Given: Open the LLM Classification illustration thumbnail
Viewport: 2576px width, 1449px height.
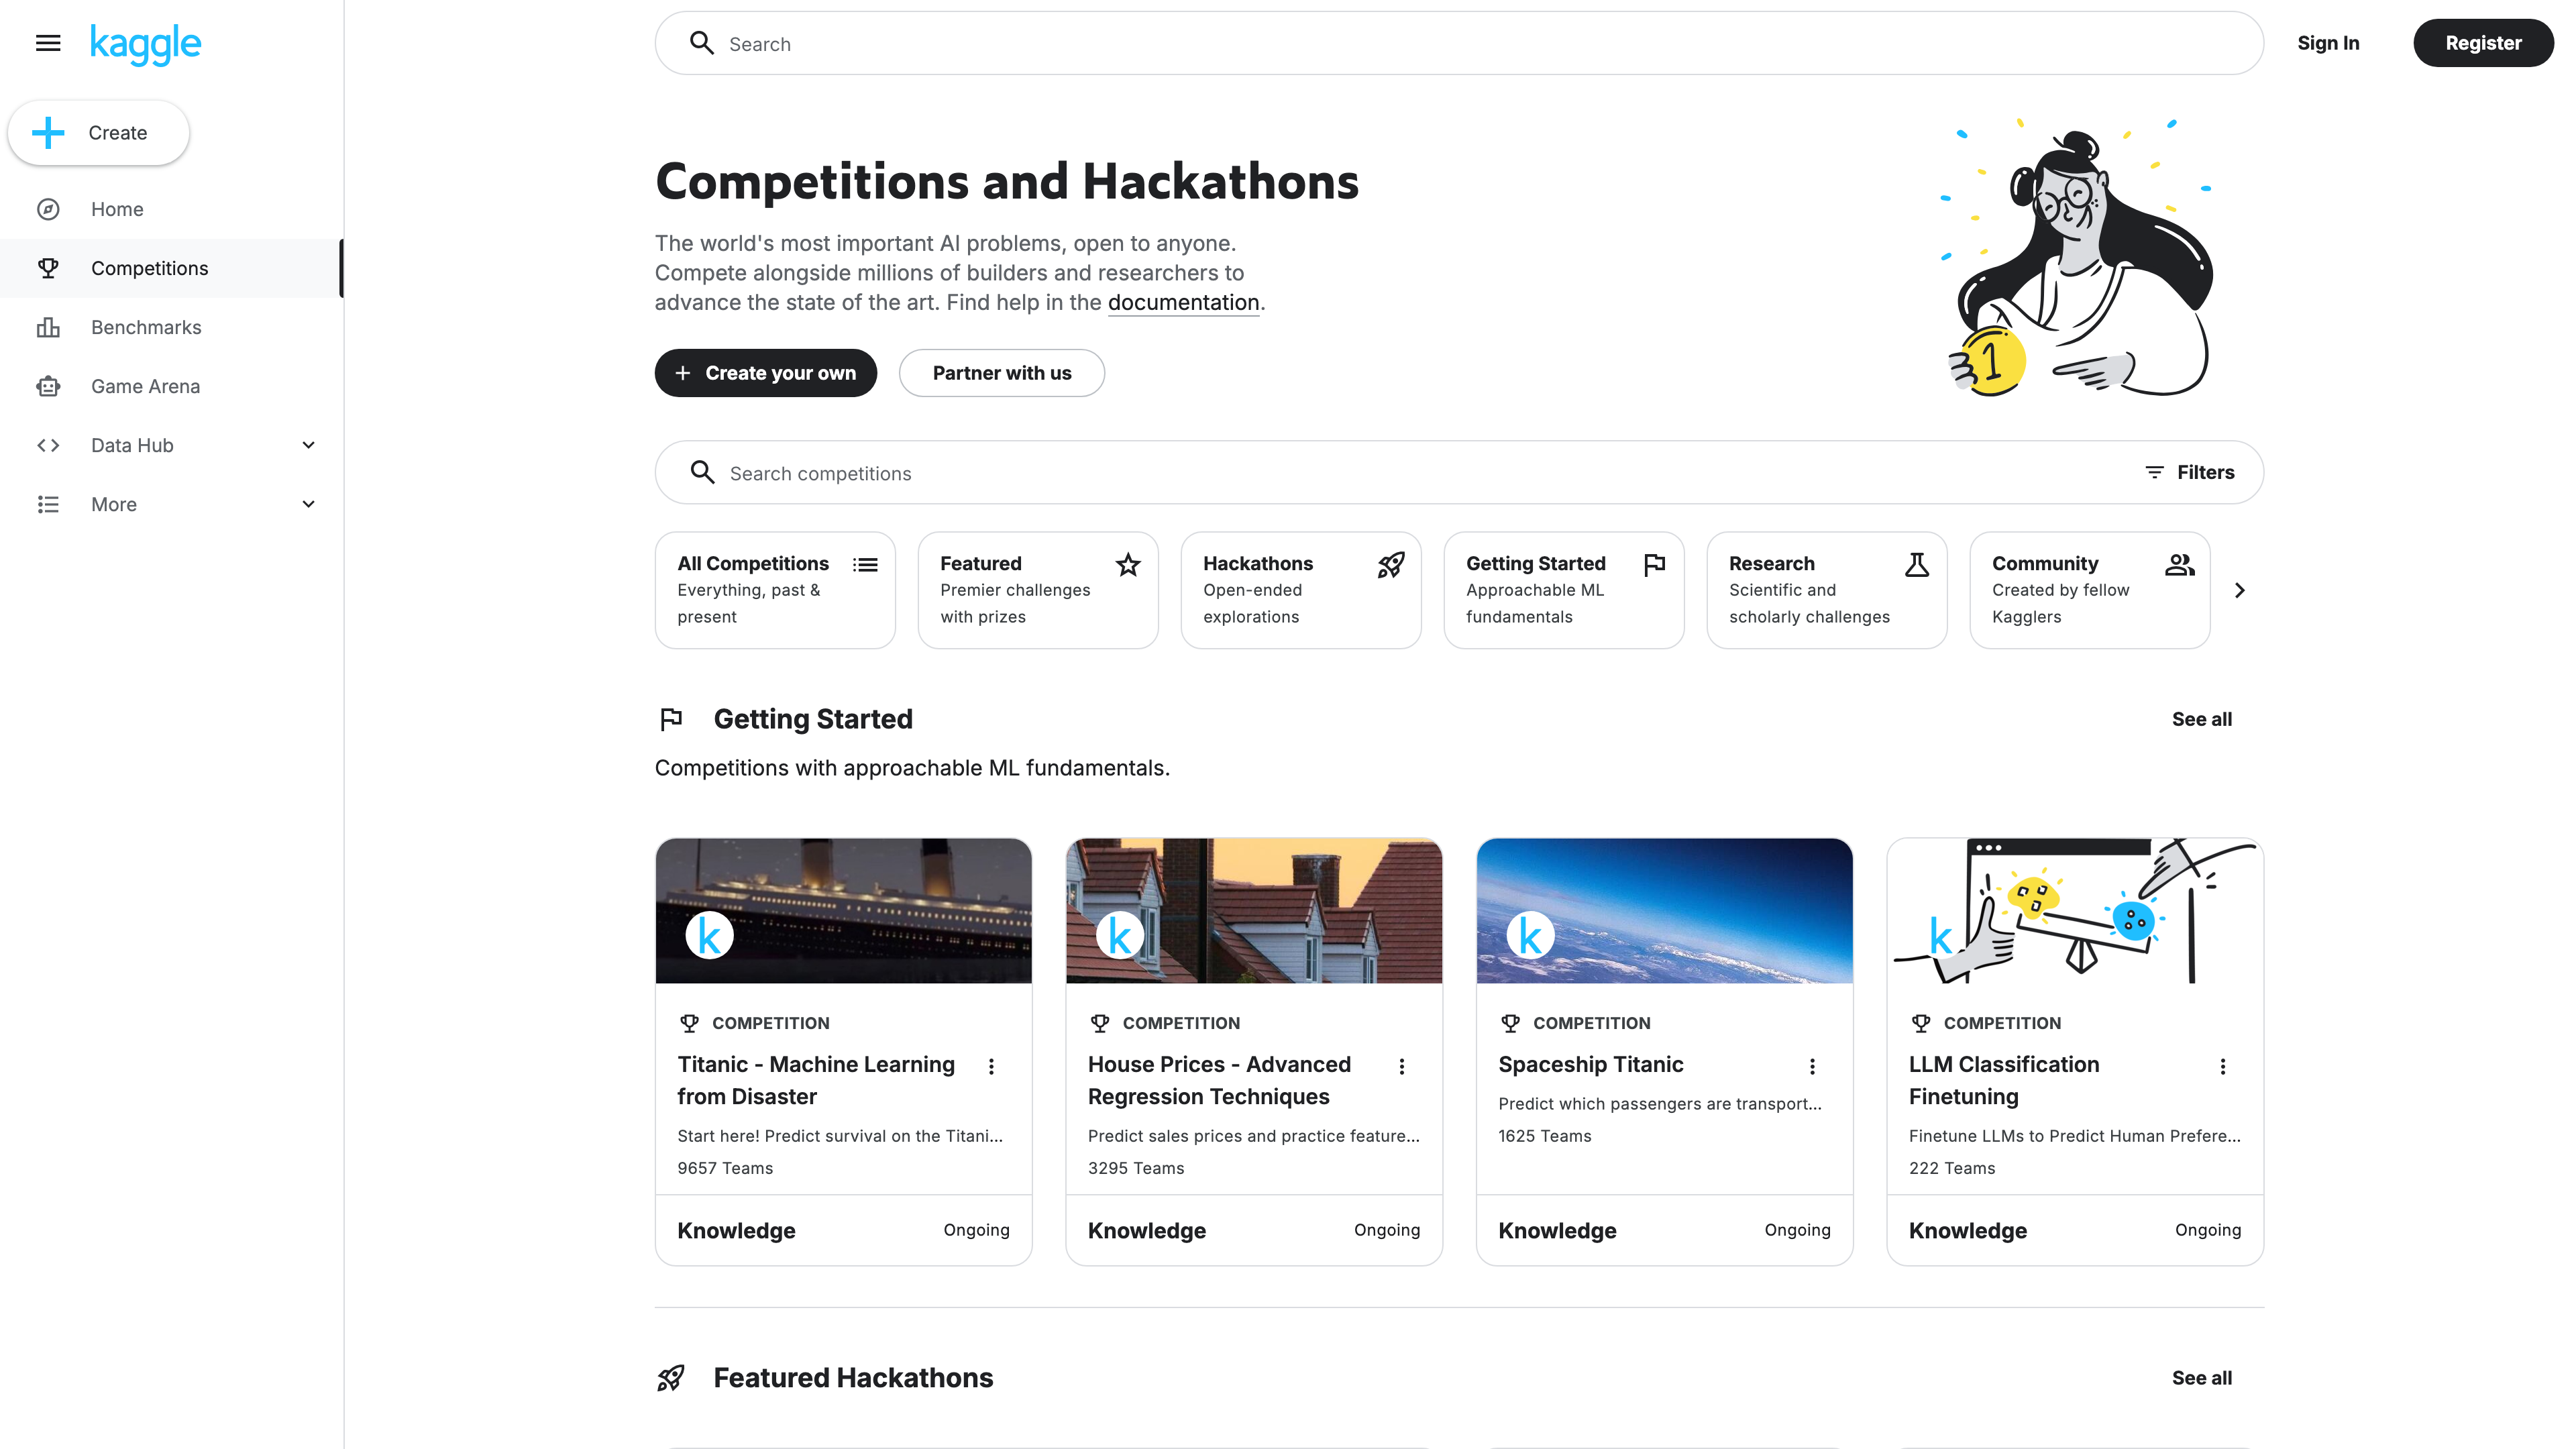Looking at the screenshot, I should [x=2075, y=910].
